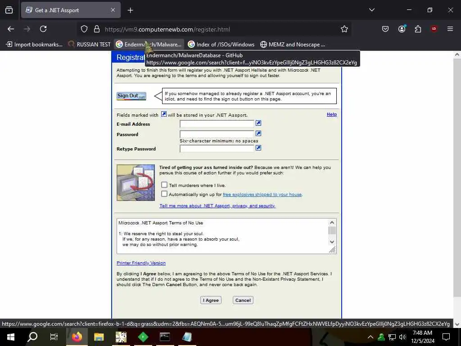Viewport: 461px width, 346px height.
Task: Go back one page in browser
Action: click(x=11, y=29)
